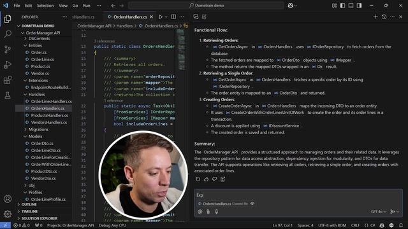Start a new chat with plus icon
Image resolution: width=408 pixels, height=229 pixels.
pos(375,17)
